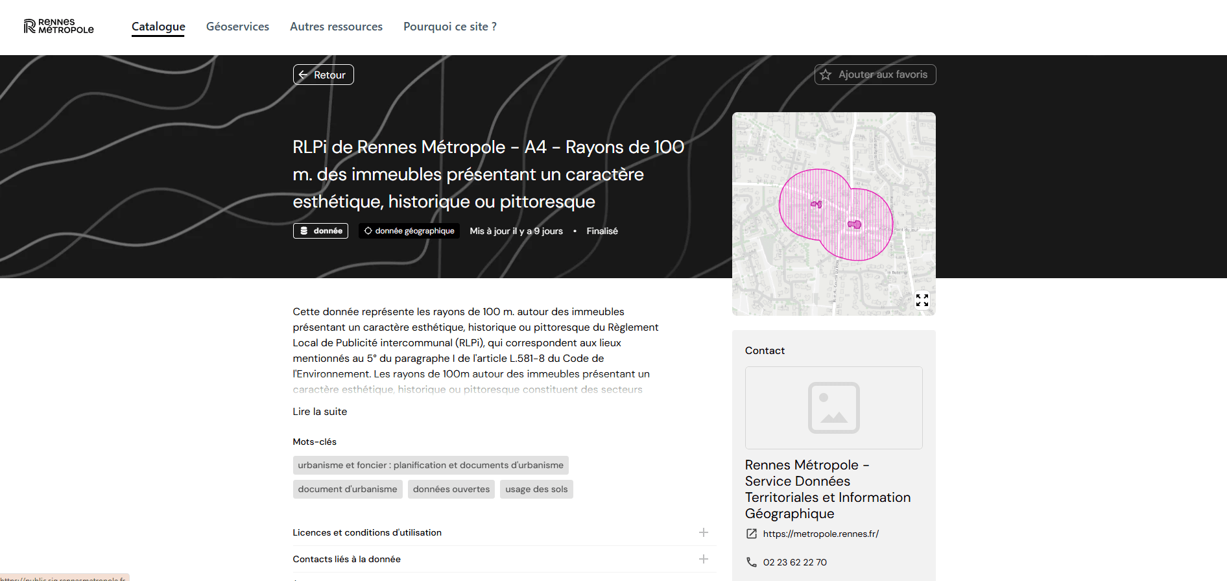Select keyword 'données ouvertes'
The height and width of the screenshot is (581, 1227).
(x=451, y=489)
